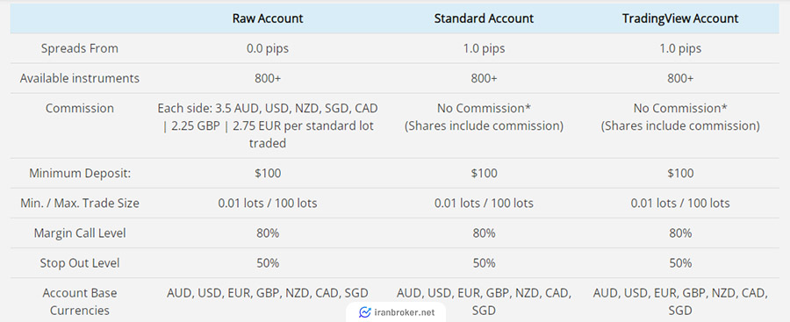Select the Commission row label
The height and width of the screenshot is (322, 790).
[80, 108]
